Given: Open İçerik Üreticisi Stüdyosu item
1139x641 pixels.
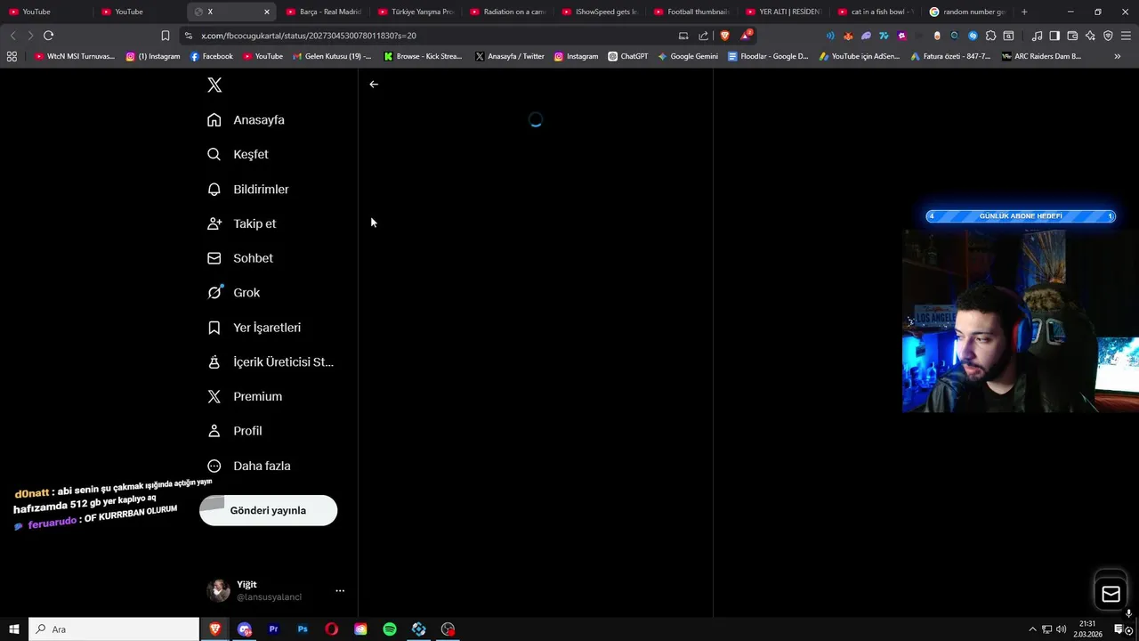Looking at the screenshot, I should click(271, 362).
